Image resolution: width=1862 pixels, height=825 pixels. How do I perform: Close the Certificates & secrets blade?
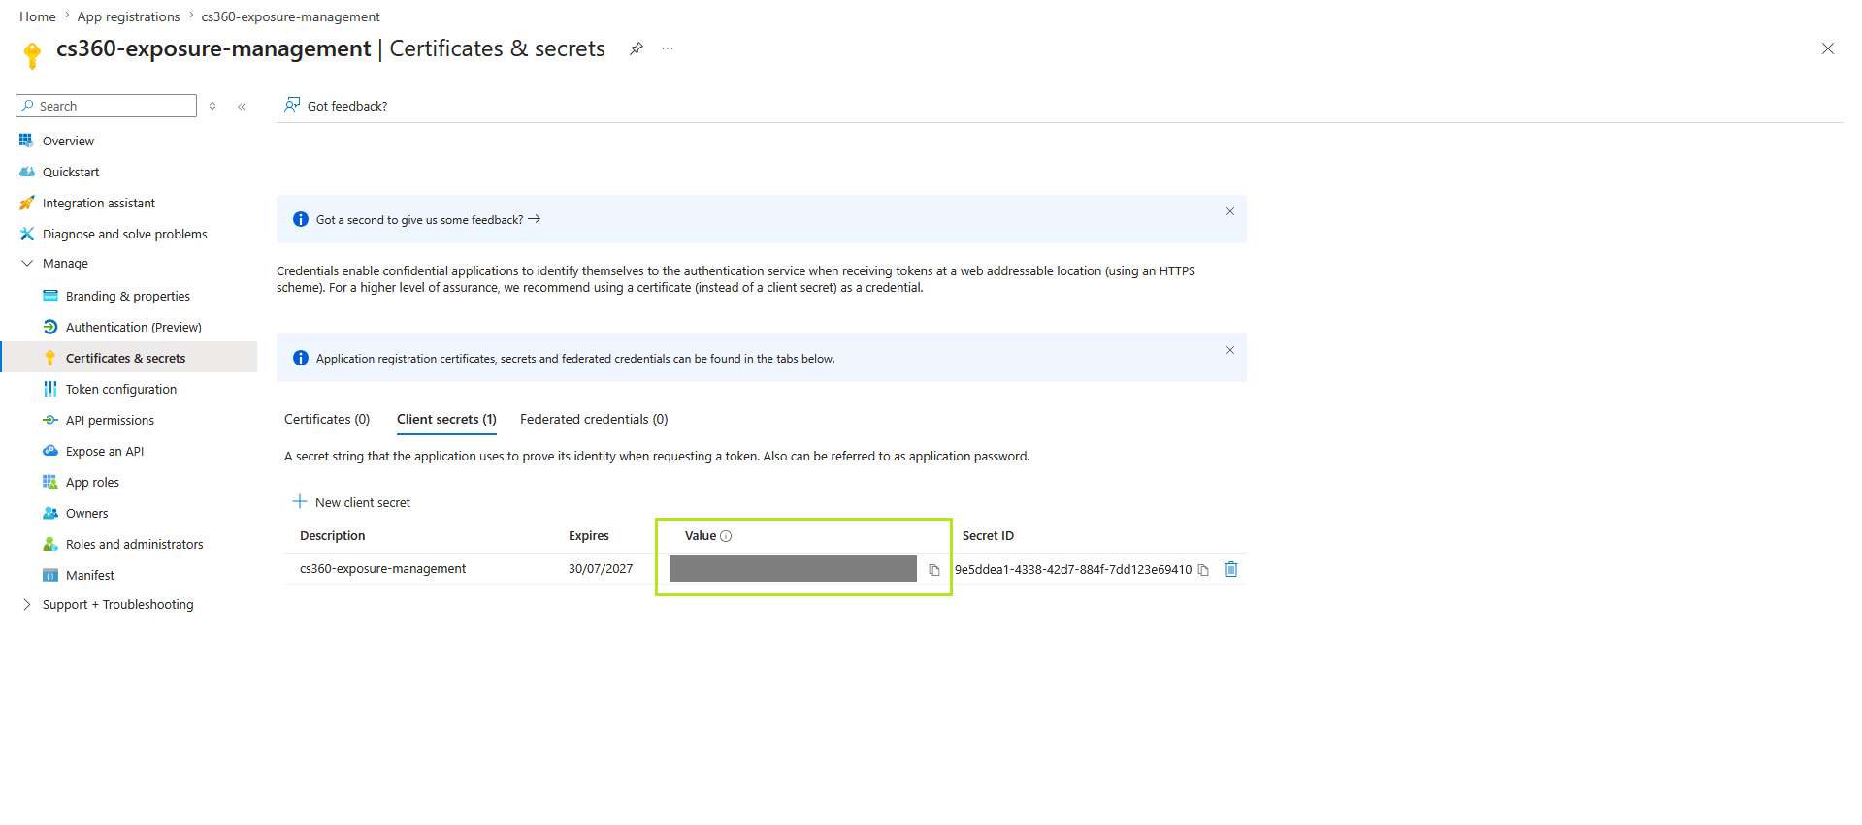pos(1828,48)
